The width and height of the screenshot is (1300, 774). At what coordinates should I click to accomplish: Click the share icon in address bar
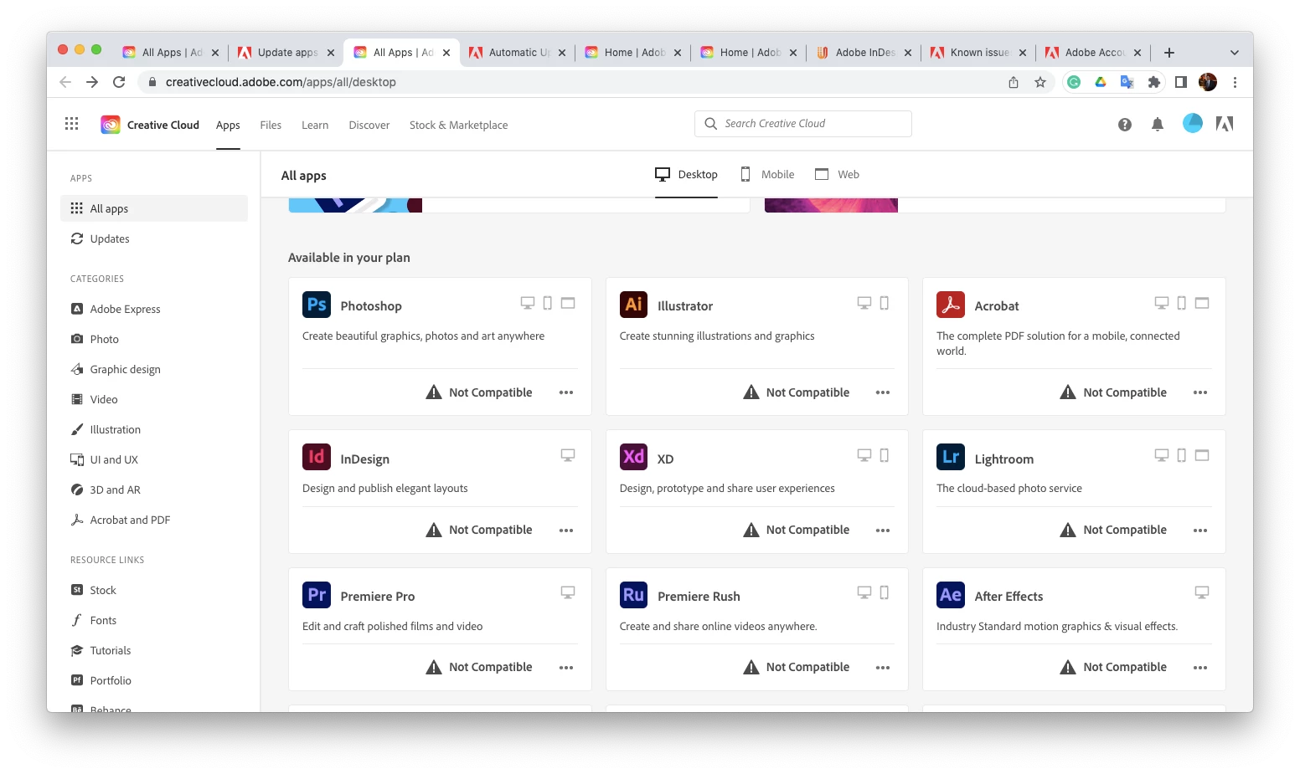pyautogui.click(x=1014, y=82)
